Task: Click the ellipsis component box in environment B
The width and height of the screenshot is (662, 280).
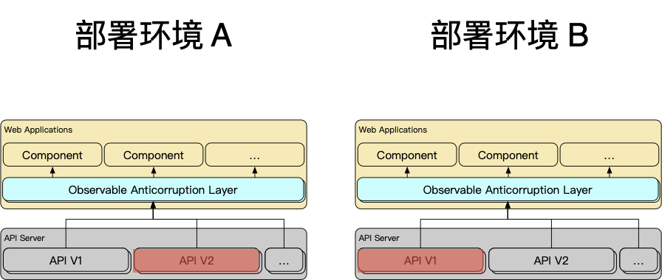Action: tap(610, 155)
